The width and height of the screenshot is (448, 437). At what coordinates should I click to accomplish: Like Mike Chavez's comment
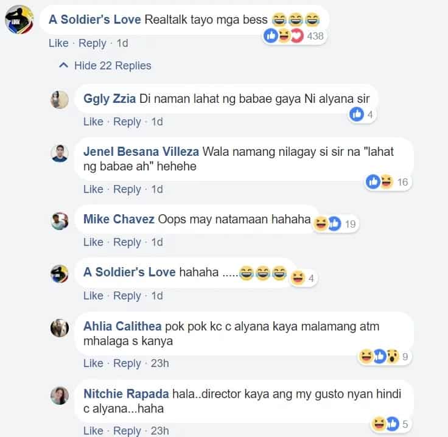pyautogui.click(x=93, y=242)
